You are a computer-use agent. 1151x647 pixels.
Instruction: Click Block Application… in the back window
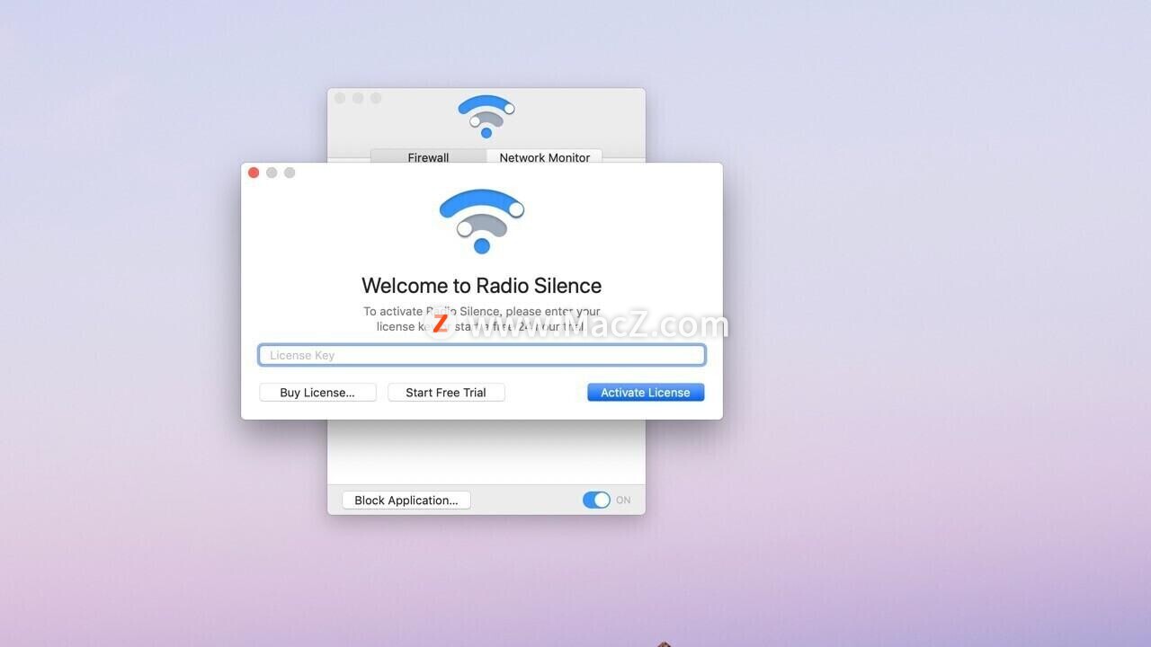[406, 501]
